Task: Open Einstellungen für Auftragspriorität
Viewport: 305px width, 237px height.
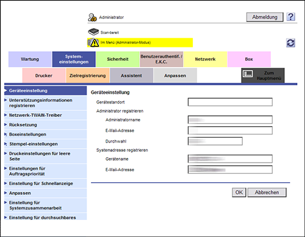Action: [x=45, y=171]
